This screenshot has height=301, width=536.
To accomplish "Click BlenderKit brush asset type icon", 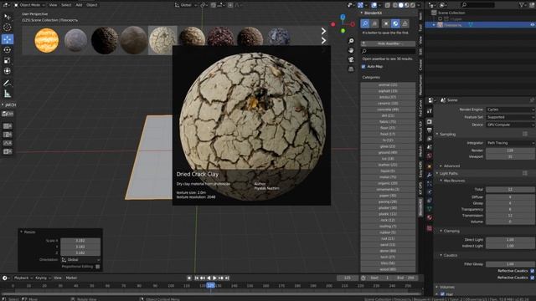I will pos(405,23).
